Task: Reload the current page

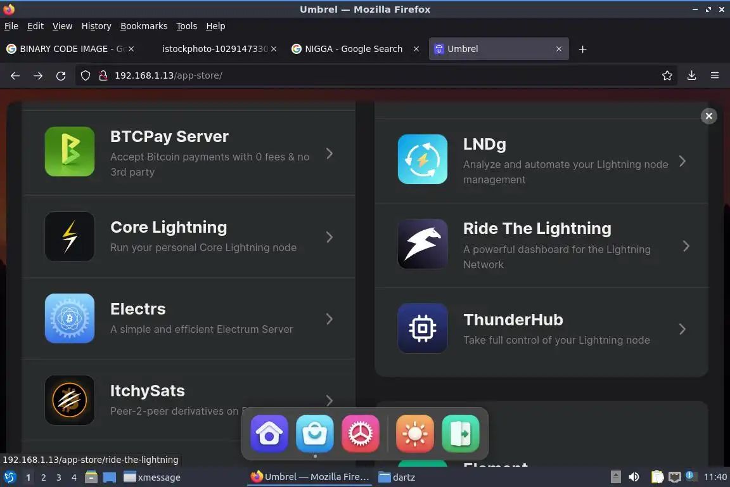Action: point(61,75)
